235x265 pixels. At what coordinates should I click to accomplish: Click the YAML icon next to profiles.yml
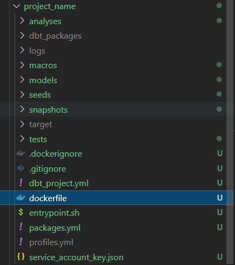pos(21,242)
